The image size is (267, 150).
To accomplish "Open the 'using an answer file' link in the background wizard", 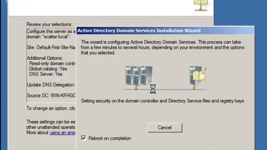I will [63, 132].
